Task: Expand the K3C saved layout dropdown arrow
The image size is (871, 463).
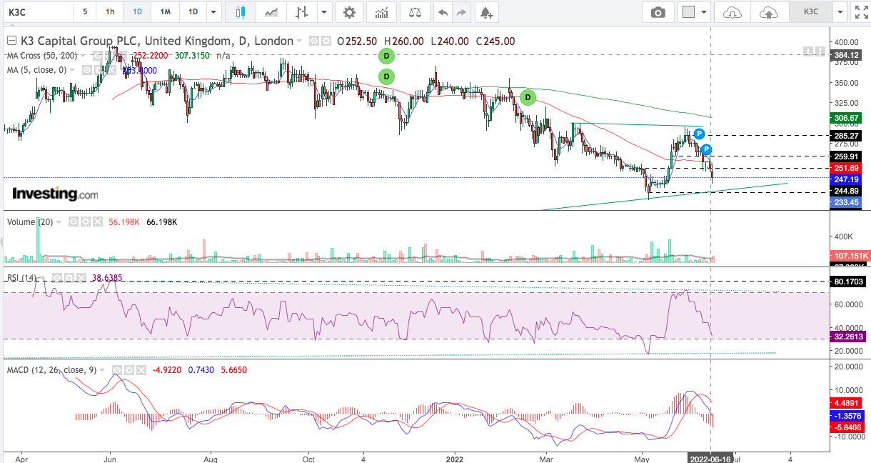Action: pos(840,12)
